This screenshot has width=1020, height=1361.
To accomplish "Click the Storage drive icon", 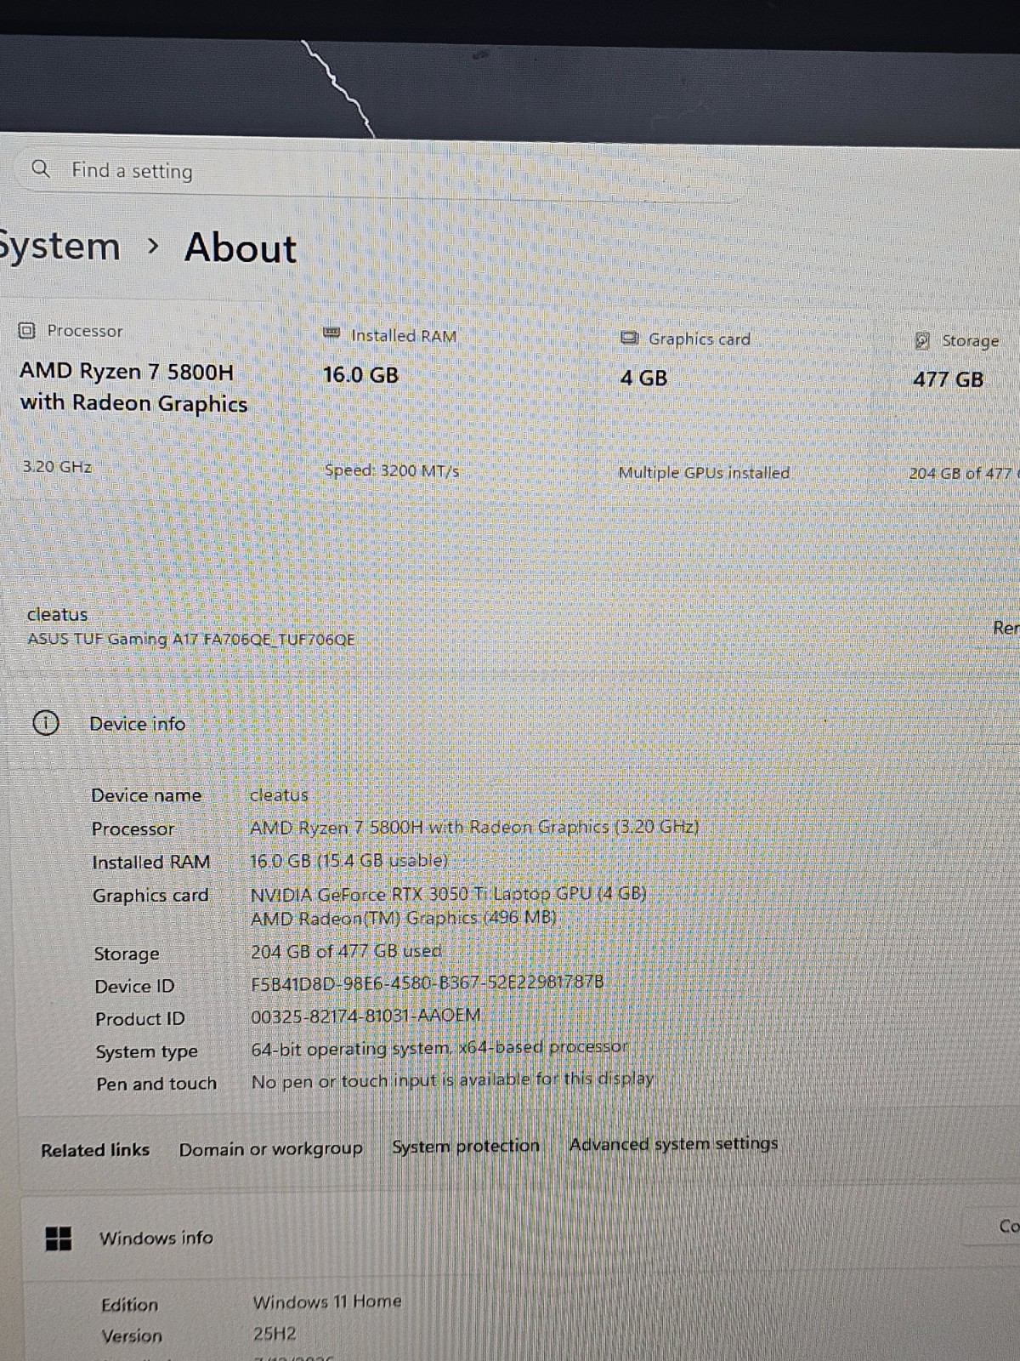I will coord(922,340).
